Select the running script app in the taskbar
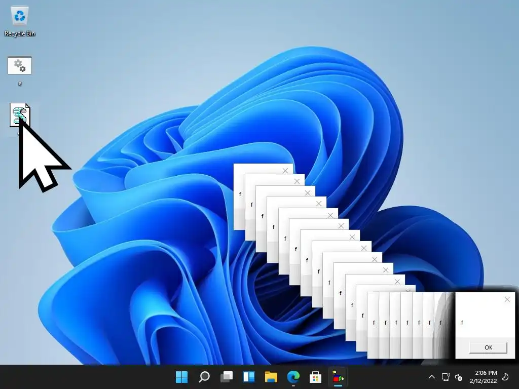The height and width of the screenshot is (389, 519). tap(338, 377)
